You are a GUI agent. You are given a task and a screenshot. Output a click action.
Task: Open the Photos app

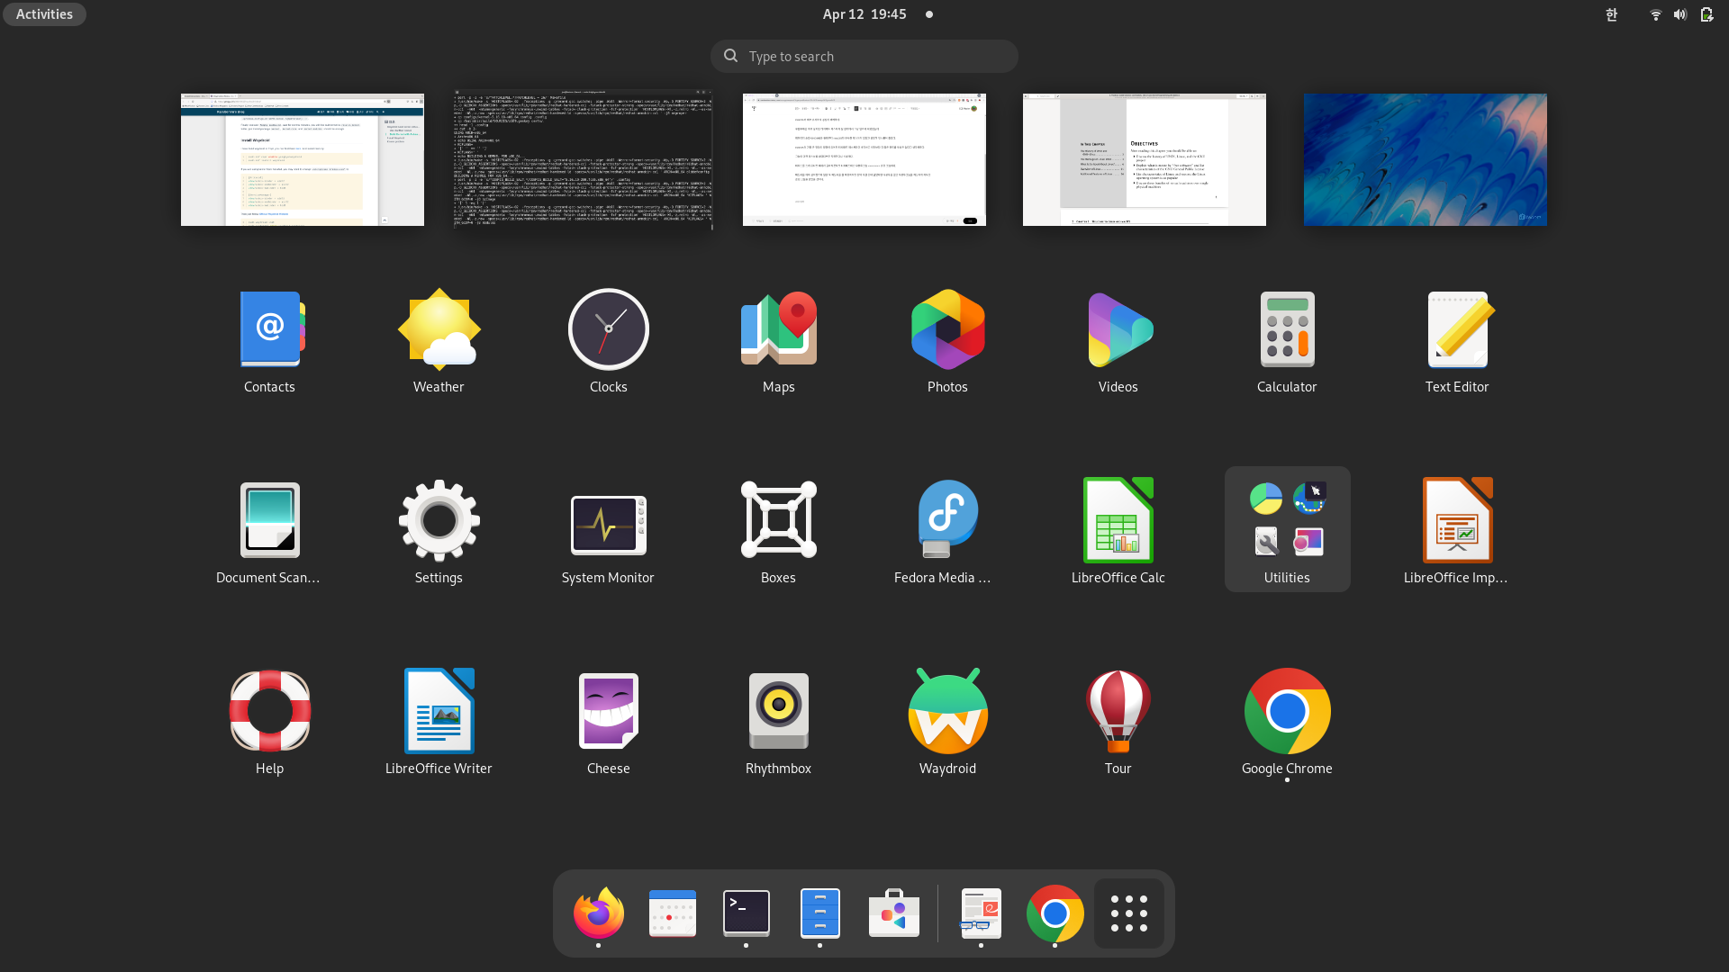pos(947,342)
